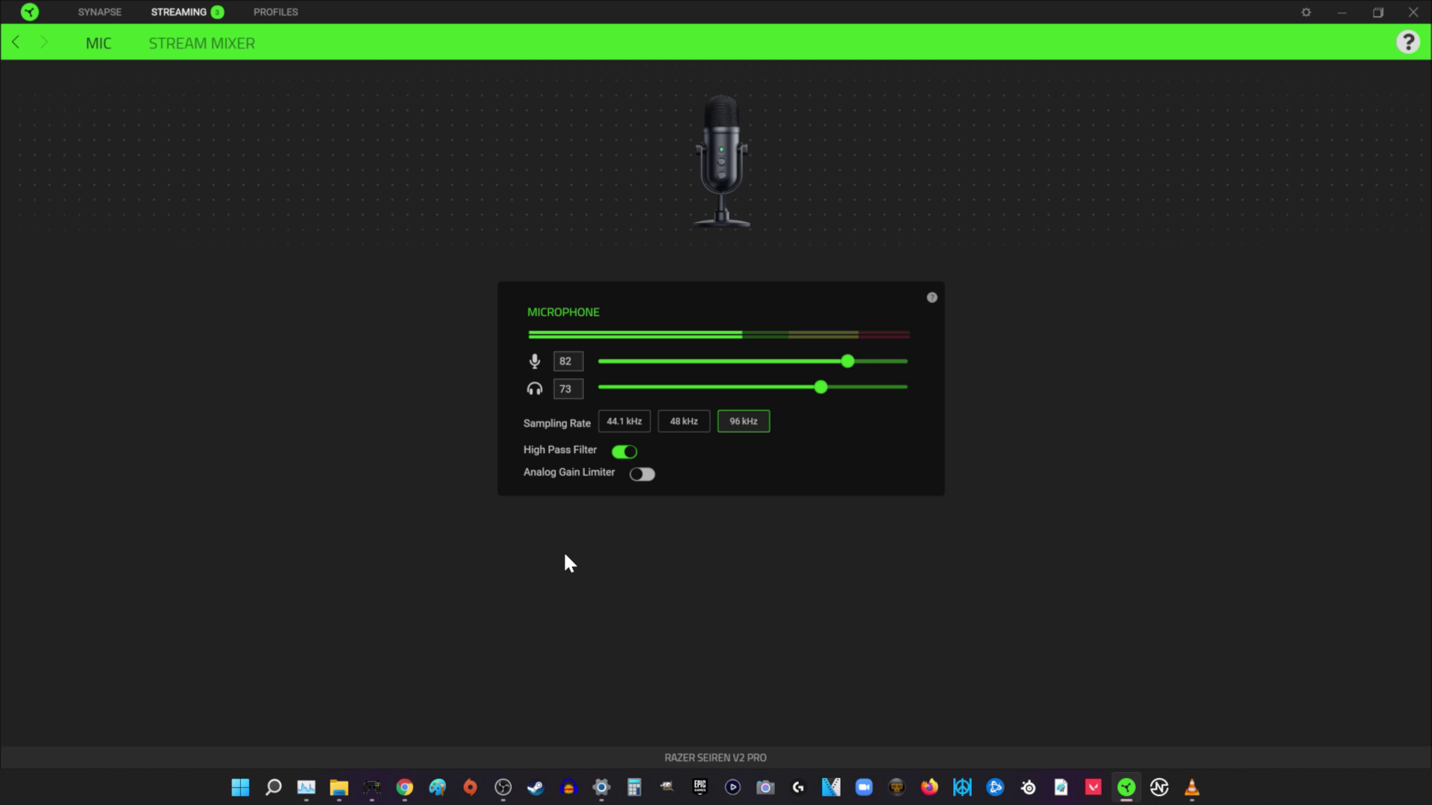Viewport: 1432px width, 805px height.
Task: Click the Seiren microphone image
Action: click(721, 160)
